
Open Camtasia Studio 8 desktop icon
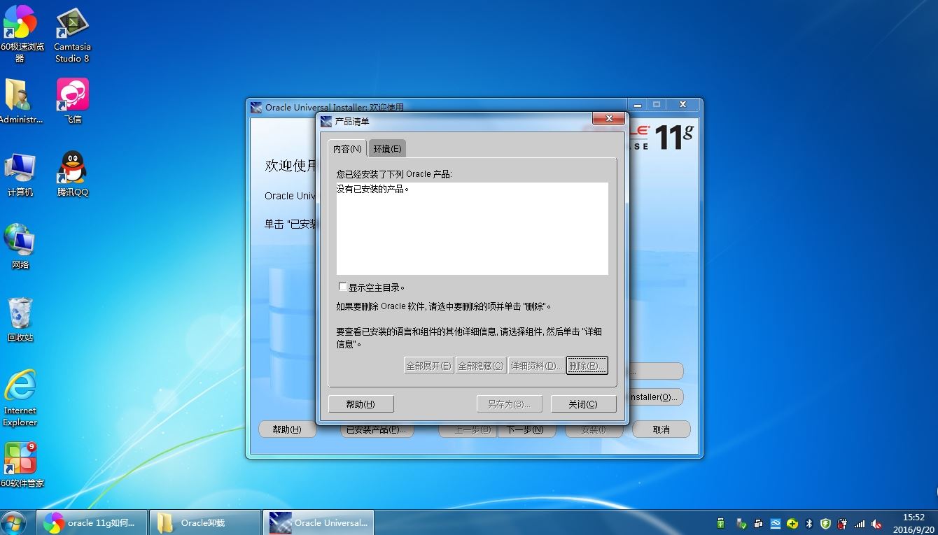72,35
